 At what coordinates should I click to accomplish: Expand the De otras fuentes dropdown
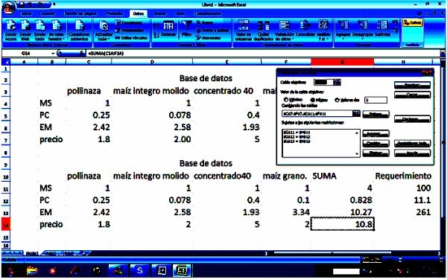click(x=56, y=36)
